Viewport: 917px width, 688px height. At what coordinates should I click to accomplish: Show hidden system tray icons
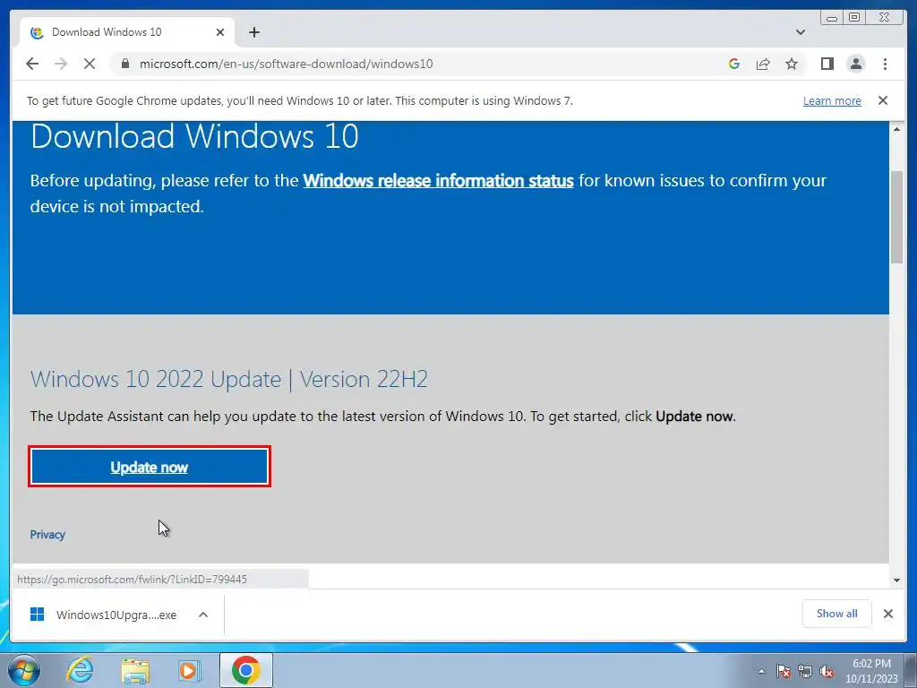(x=761, y=671)
